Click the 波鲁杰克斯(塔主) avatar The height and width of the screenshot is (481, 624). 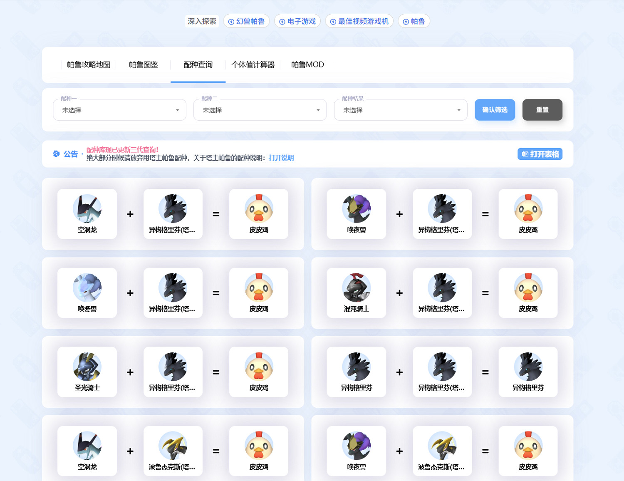[173, 446]
